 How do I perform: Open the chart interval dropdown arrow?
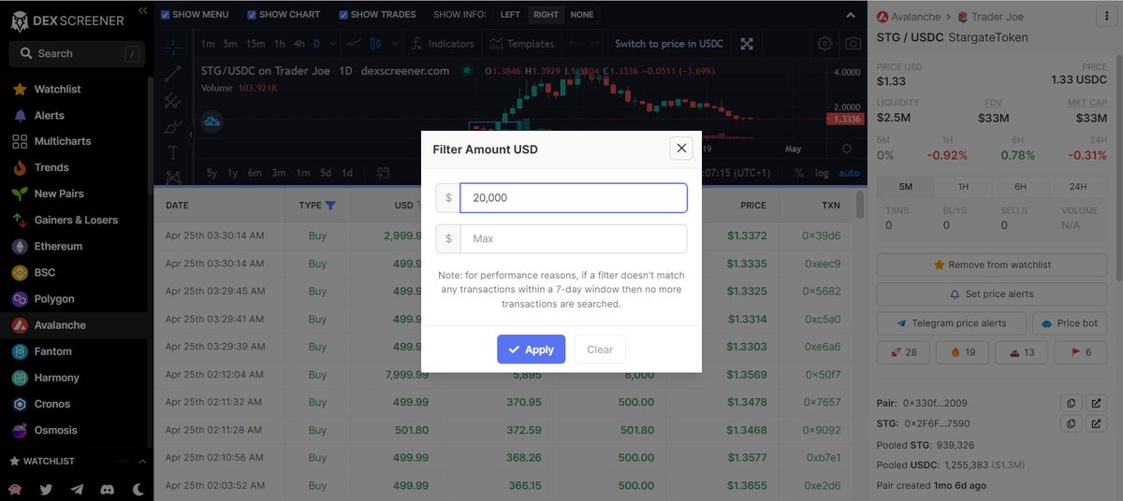coord(331,43)
